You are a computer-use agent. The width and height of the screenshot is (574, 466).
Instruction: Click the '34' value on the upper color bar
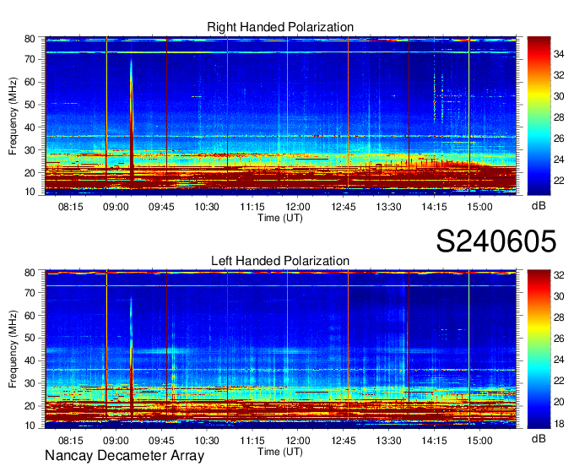click(x=559, y=54)
